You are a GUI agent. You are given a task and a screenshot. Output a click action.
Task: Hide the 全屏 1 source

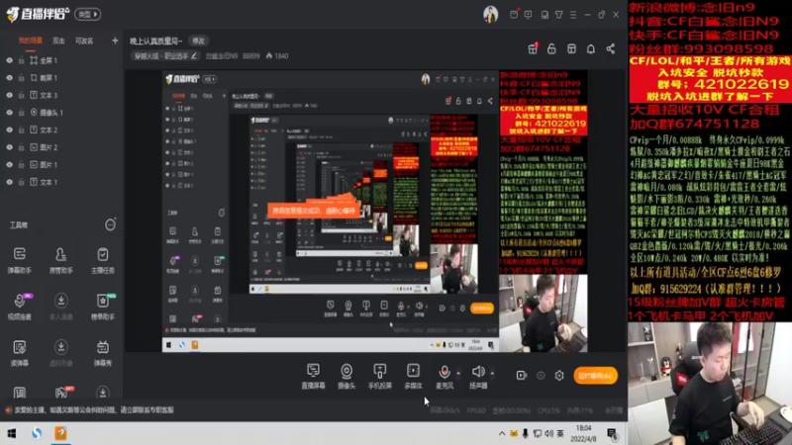tap(9, 60)
